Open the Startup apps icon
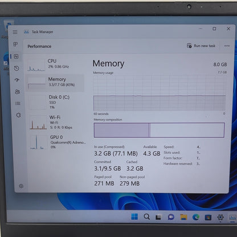237x237 pixels. pos(17,80)
